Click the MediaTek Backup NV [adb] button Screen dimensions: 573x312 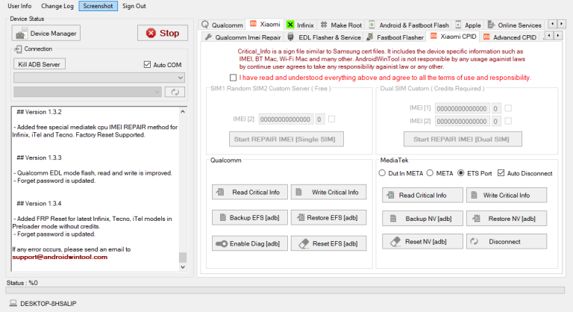pos(422,219)
